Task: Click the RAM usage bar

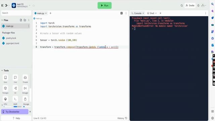Action: 17,107
